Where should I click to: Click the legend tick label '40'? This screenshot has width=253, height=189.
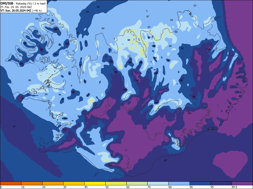tap(86, 187)
